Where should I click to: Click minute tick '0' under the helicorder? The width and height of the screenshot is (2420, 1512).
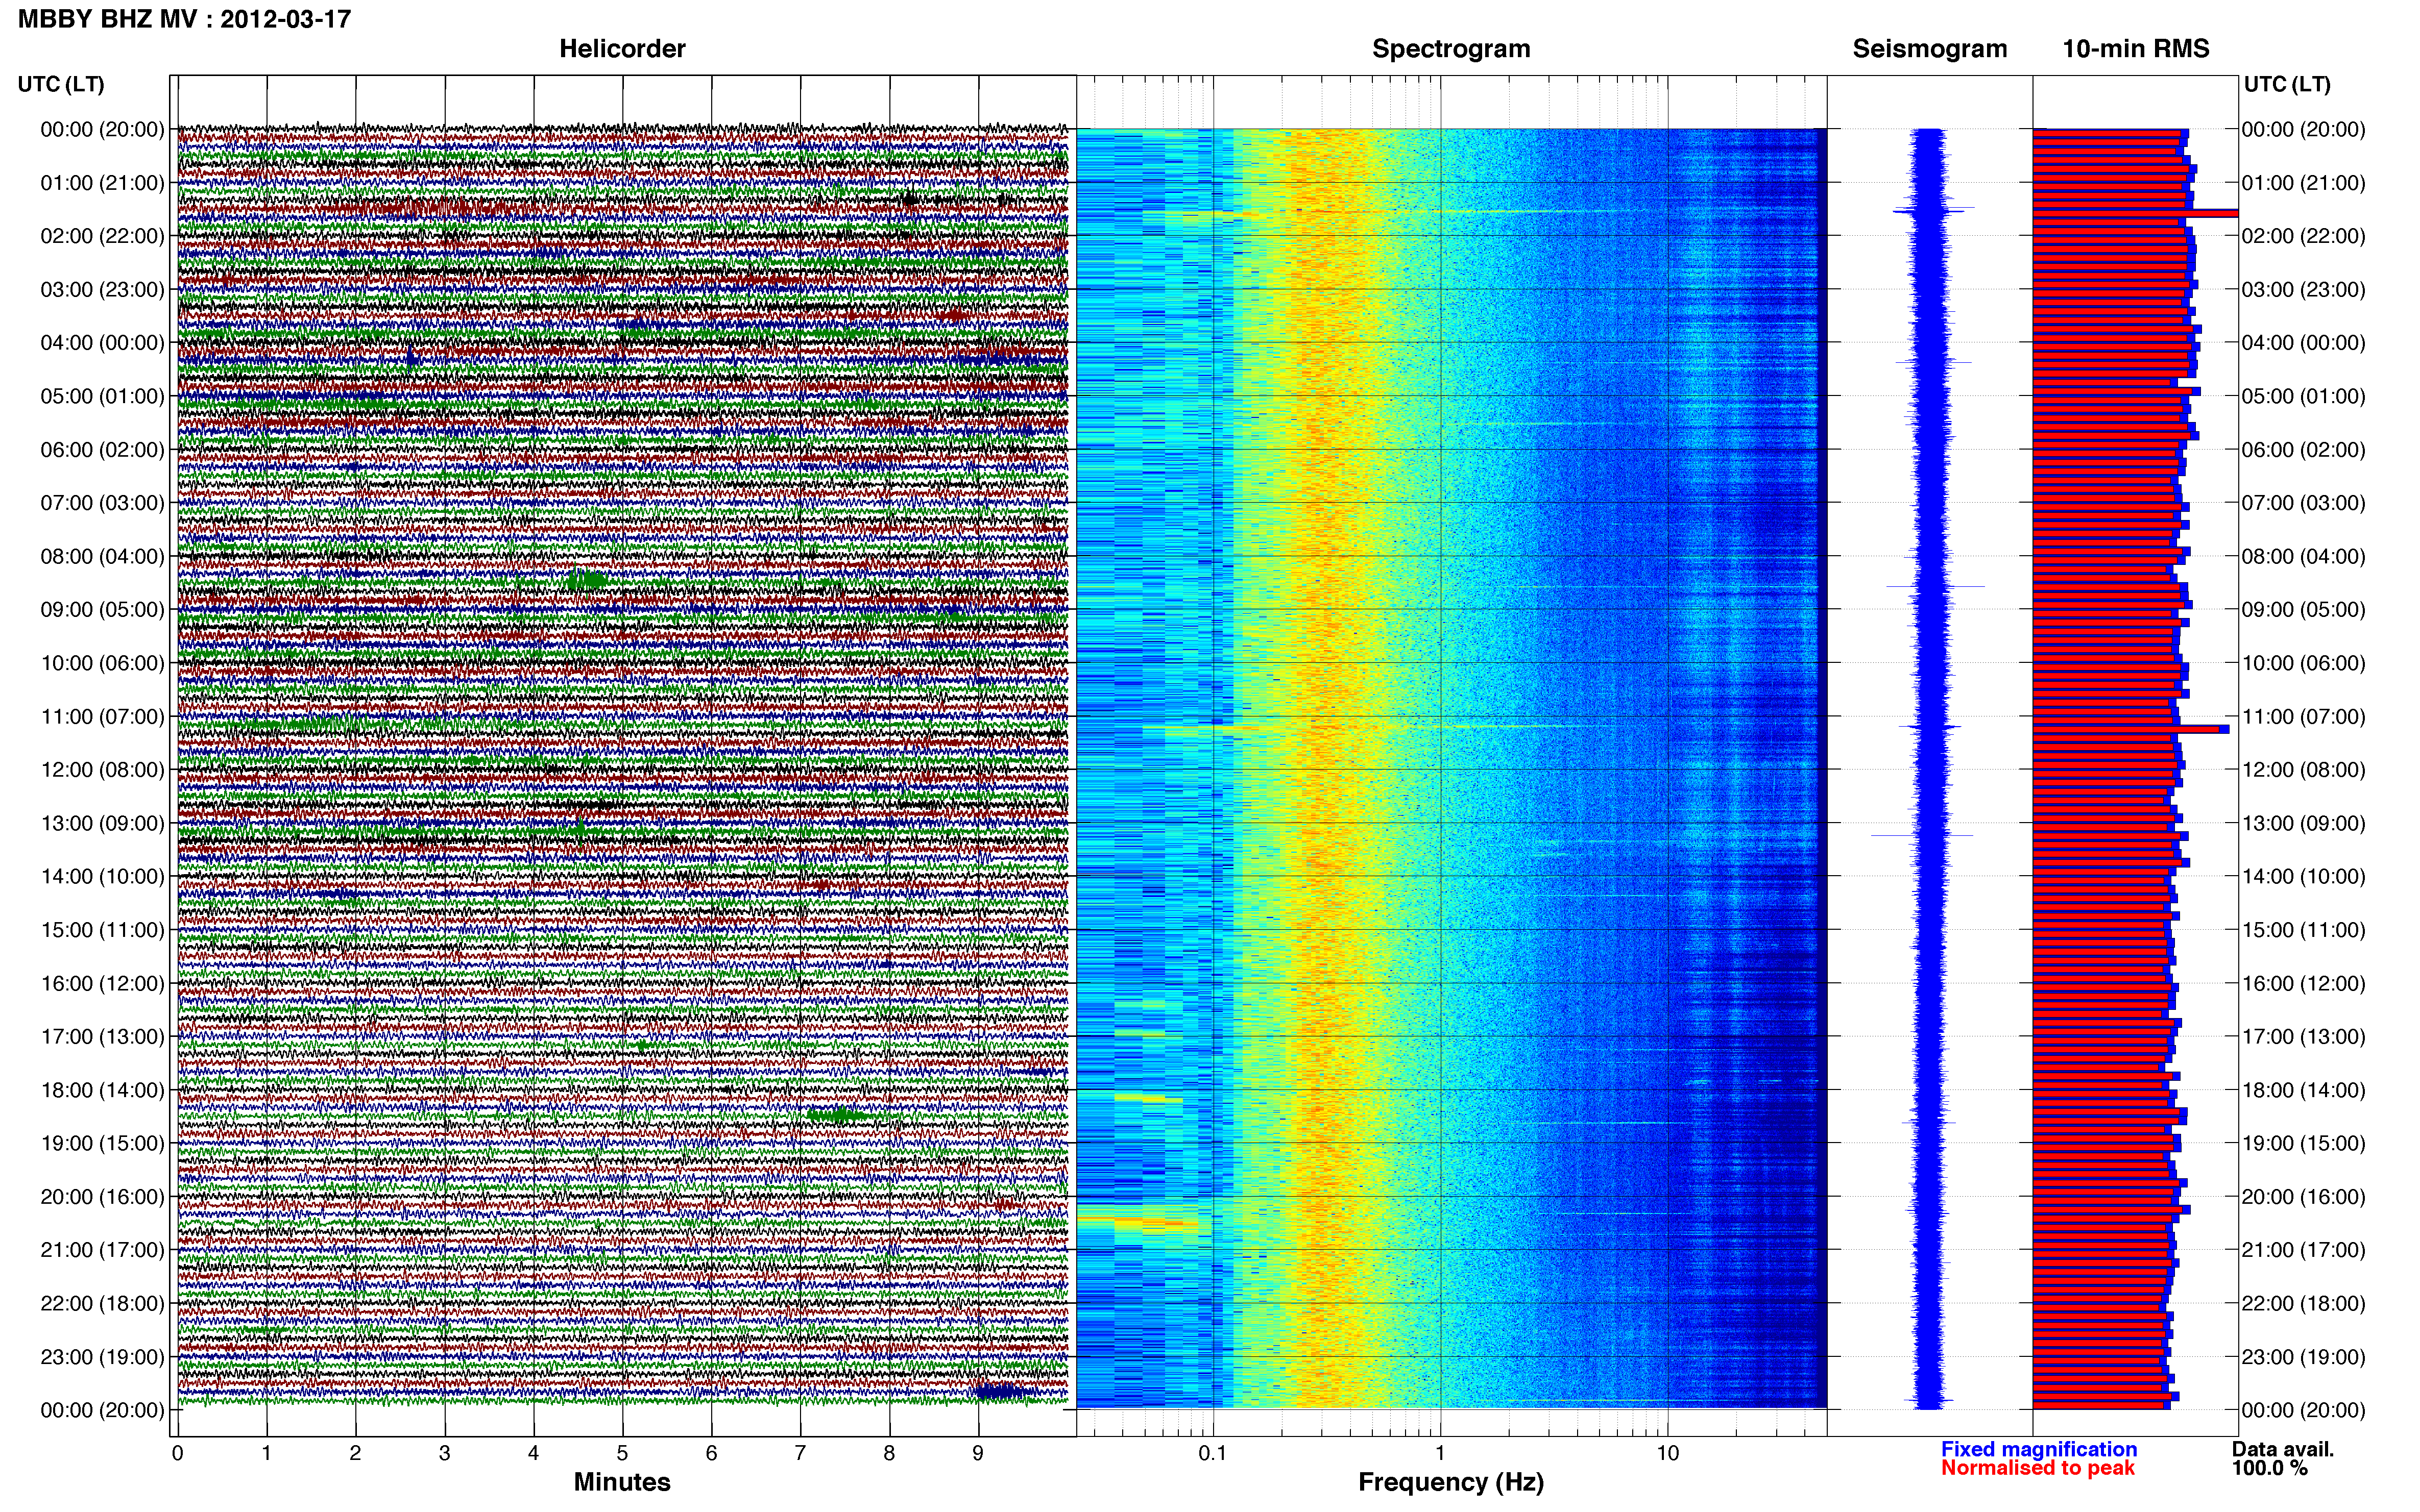click(177, 1453)
